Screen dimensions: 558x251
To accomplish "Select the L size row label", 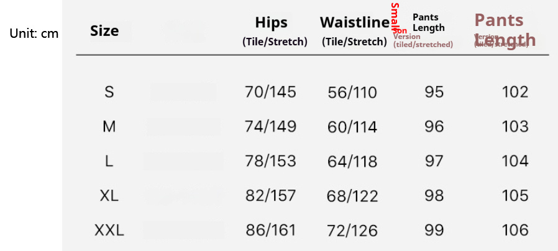I will (109, 162).
